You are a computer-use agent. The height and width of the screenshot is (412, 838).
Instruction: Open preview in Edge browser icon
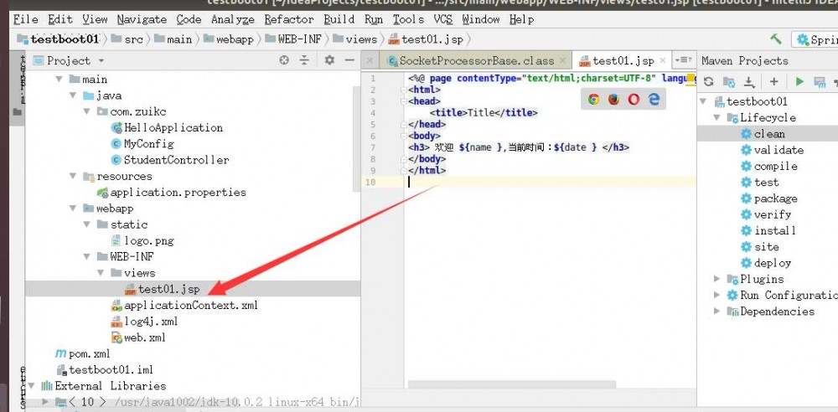pyautogui.click(x=654, y=99)
